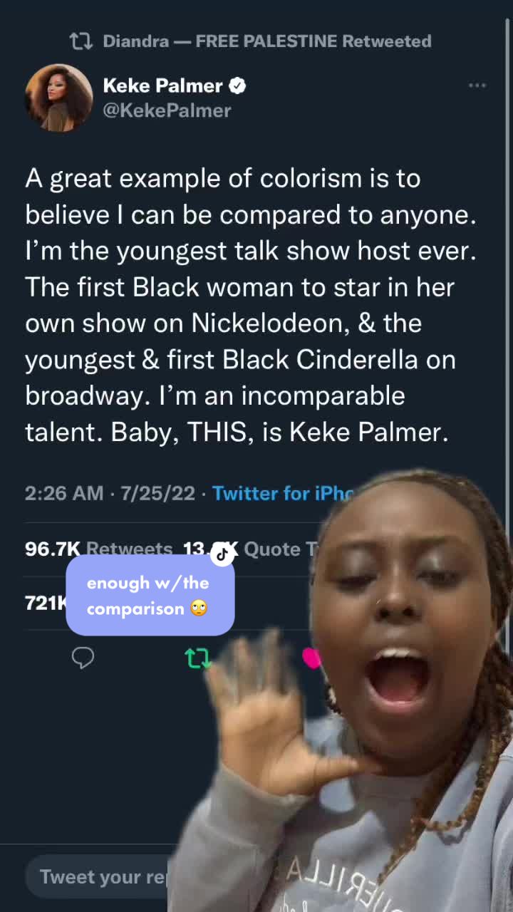This screenshot has width=513, height=912.
Task: Click the verified badge beside Keke Palmer
Action: point(237,86)
